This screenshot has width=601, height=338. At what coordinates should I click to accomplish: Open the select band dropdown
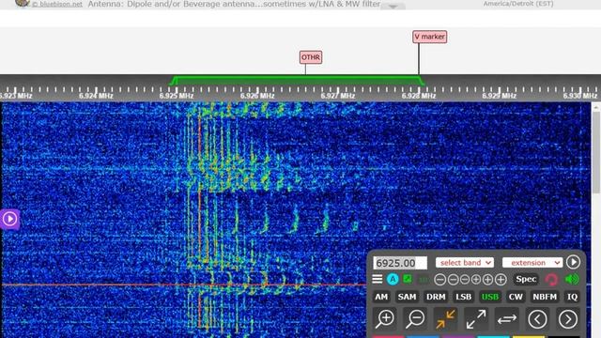[x=465, y=263]
